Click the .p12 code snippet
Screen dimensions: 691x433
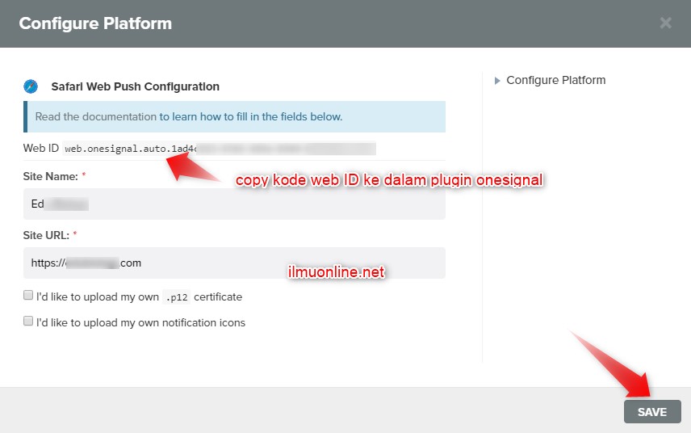coord(176,297)
